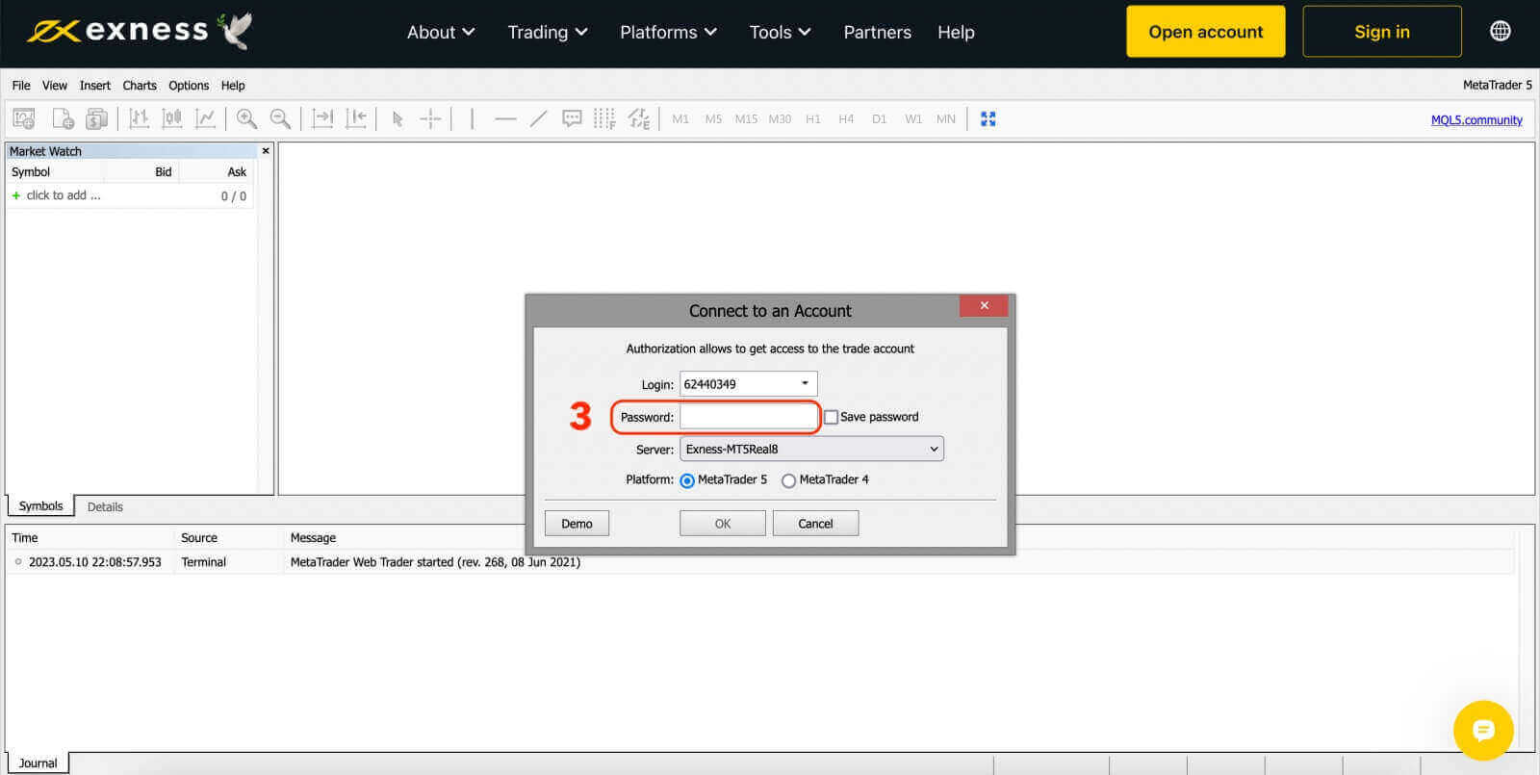1540x775 pixels.
Task: Follow the MQL5.community link
Action: pos(1476,120)
